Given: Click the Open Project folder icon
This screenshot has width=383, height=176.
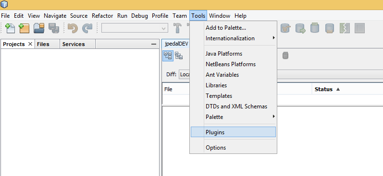Looking at the screenshot, I should point(39,28).
